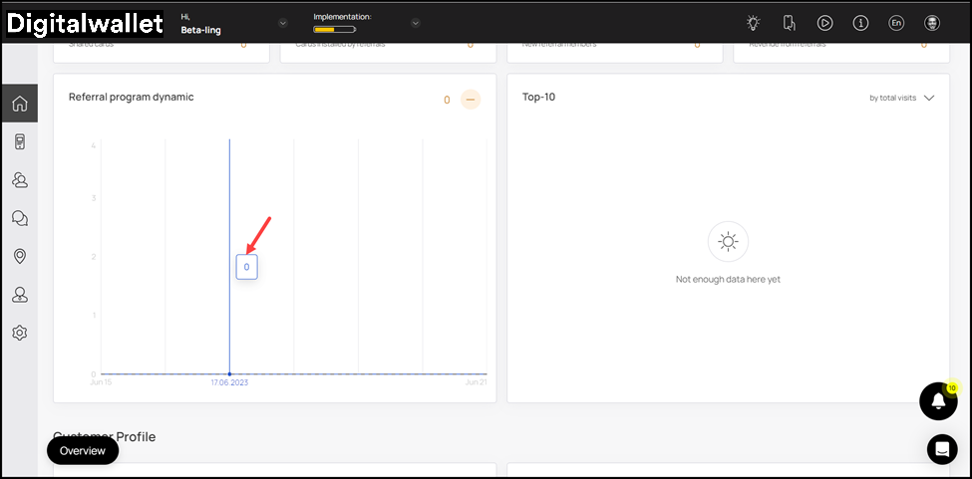Click the play video tutorial icon
The height and width of the screenshot is (479, 972).
click(x=824, y=23)
